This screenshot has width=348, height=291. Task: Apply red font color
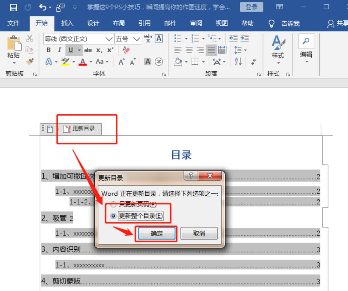tap(83, 61)
